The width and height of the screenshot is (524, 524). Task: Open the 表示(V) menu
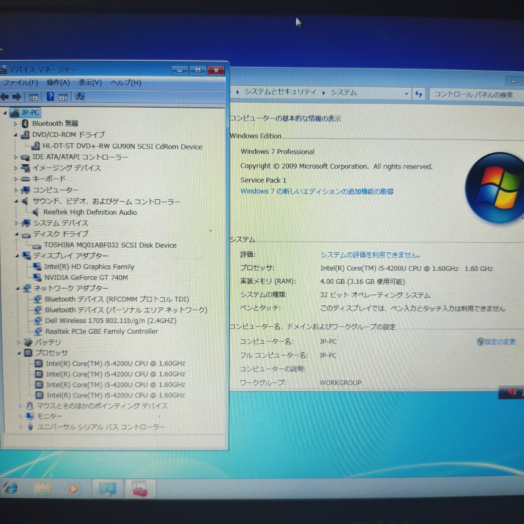[90, 83]
